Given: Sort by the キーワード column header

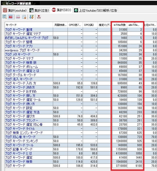Looking at the screenshot, I should 29,25.
